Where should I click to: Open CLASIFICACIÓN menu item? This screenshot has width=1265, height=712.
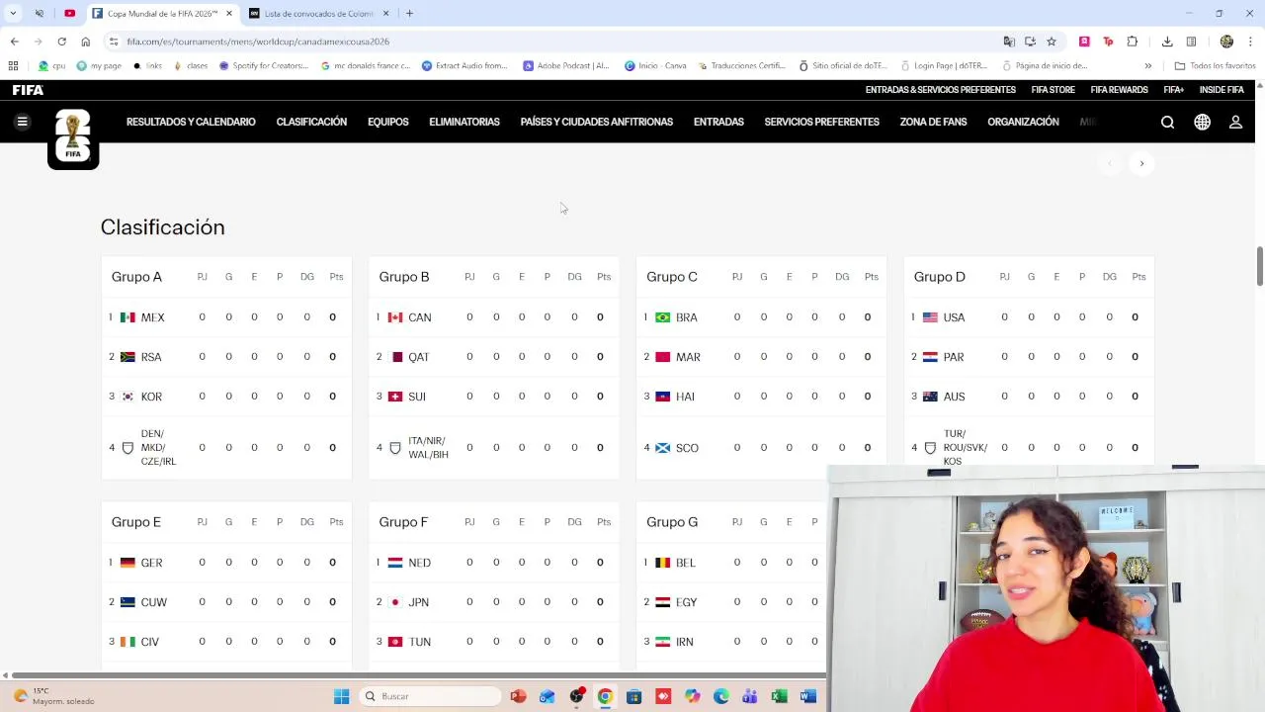pyautogui.click(x=311, y=122)
